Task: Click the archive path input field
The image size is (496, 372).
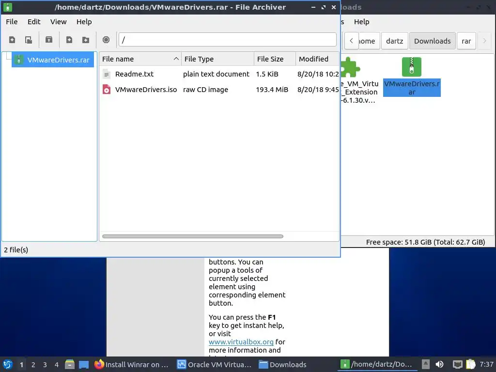Action: coord(228,40)
